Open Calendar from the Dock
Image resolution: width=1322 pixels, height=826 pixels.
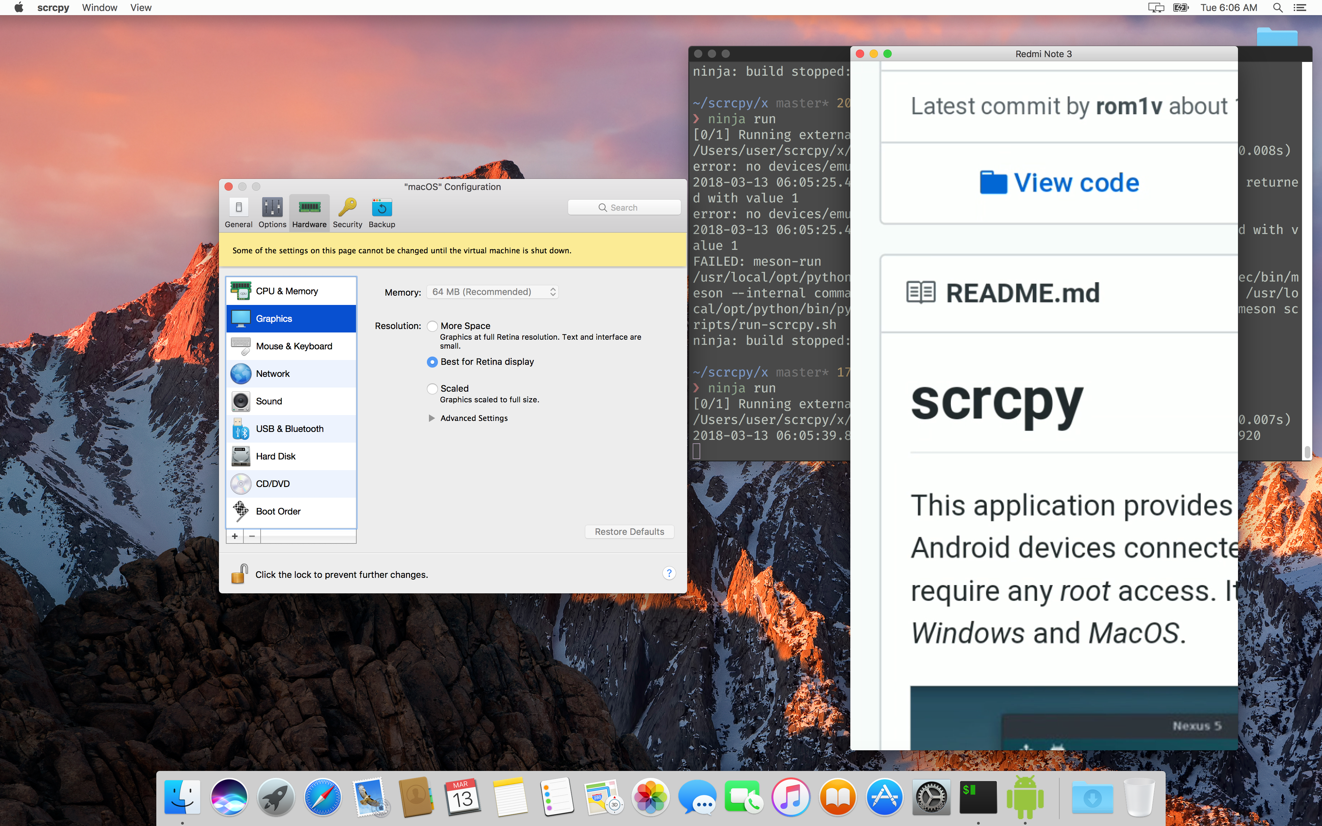click(463, 797)
